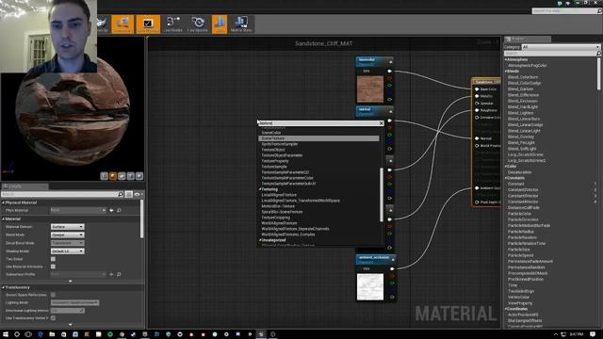Open the Windows Start menu

tap(6, 334)
